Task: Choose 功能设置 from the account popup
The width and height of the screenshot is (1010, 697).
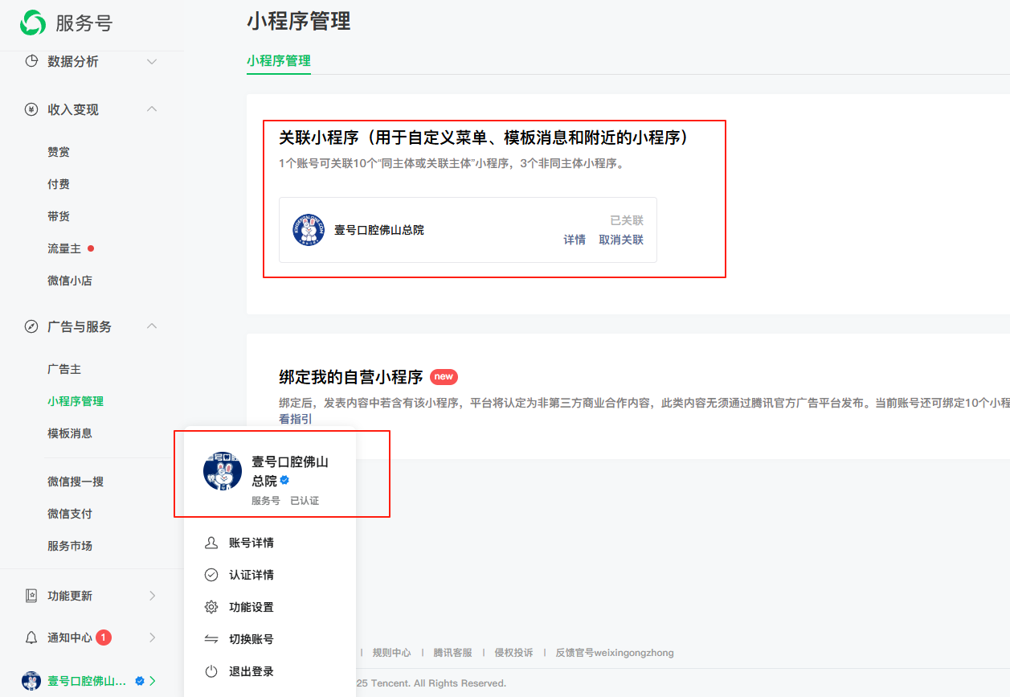Action: pyautogui.click(x=251, y=607)
